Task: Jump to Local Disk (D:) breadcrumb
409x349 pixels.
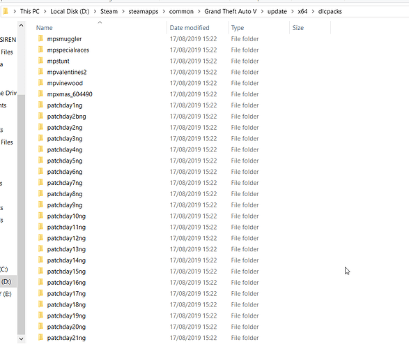Action: point(70,11)
